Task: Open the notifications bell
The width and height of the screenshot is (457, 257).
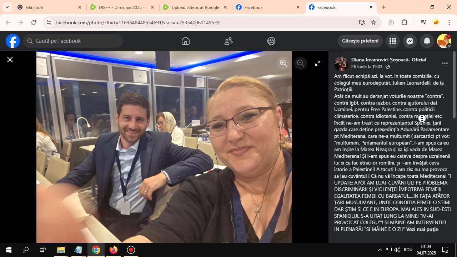Action: click(427, 41)
